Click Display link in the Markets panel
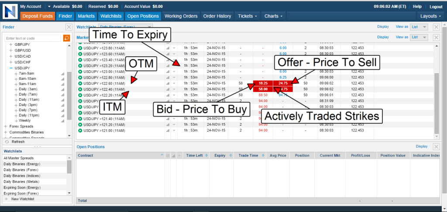The height and width of the screenshot is (212, 447). pyautogui.click(x=383, y=37)
